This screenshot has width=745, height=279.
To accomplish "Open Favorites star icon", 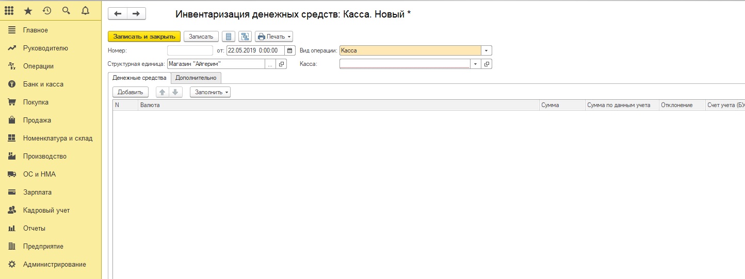I will point(28,10).
